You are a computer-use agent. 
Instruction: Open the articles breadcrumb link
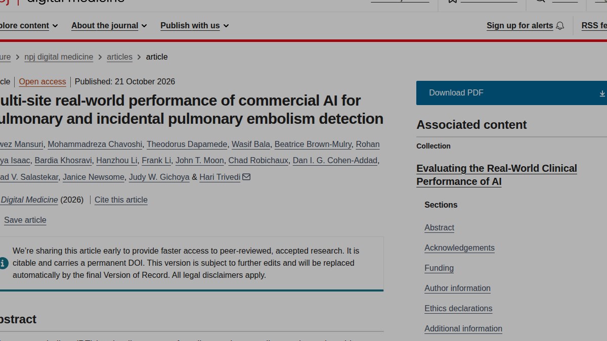pyautogui.click(x=119, y=57)
